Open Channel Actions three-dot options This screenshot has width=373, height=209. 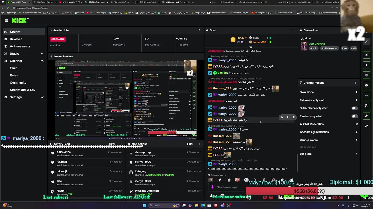click(x=356, y=83)
